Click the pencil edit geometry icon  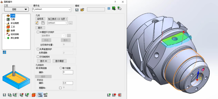pyautogui.click(x=37, y=23)
